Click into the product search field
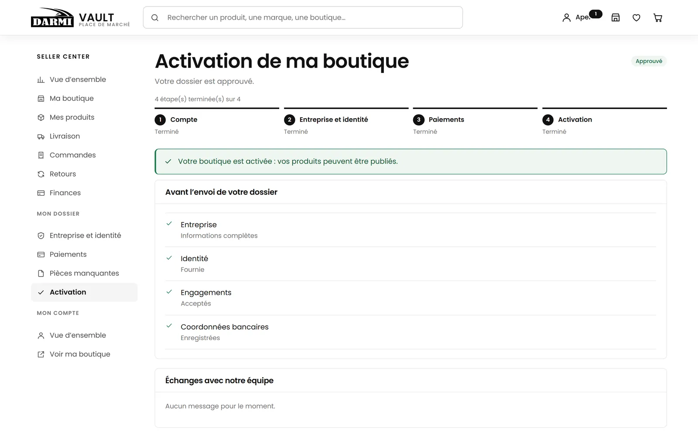This screenshot has width=698, height=436. point(303,17)
